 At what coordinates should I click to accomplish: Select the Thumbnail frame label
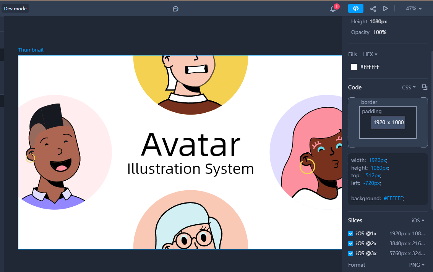coord(31,50)
